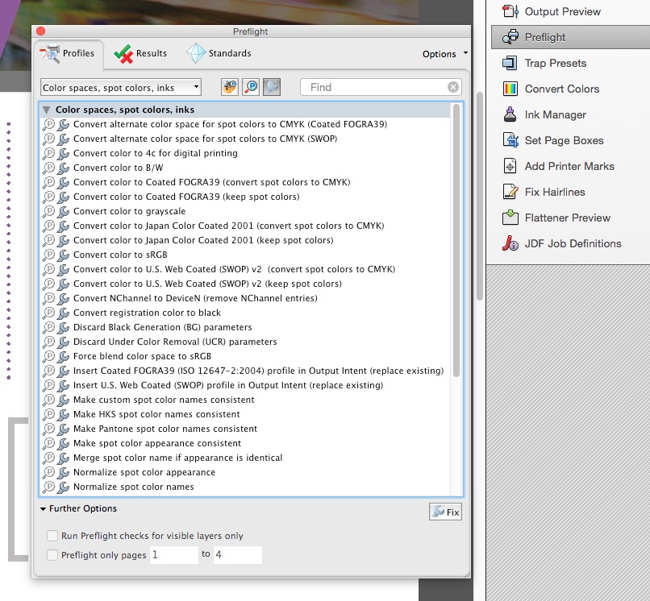The height and width of the screenshot is (601, 650).
Task: Select Discard Under Color Removal (UCR) parameters
Action: 175,342
